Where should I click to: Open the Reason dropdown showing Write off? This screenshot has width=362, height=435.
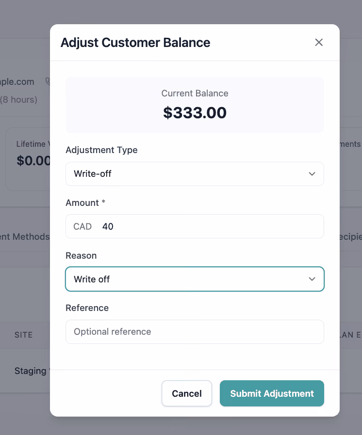click(x=195, y=279)
